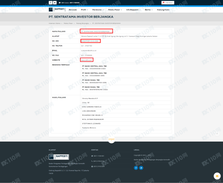The image size is (223, 183).
Task: Click the BAPPEBTI logo in the header
Action: pyautogui.click(x=57, y=10)
